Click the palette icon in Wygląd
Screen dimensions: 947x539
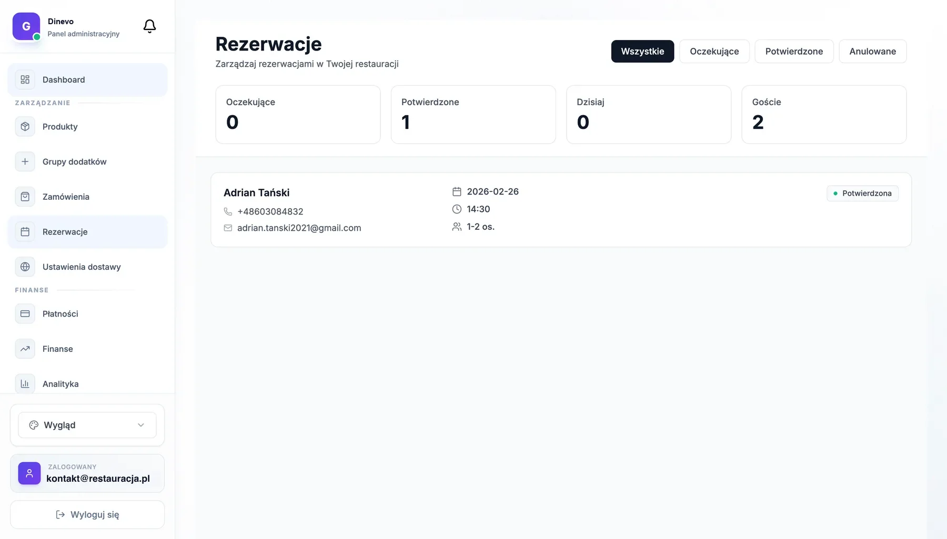[34, 425]
